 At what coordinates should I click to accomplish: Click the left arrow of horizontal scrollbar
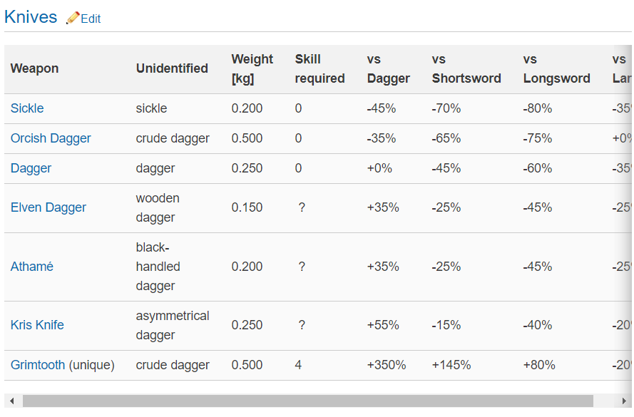pyautogui.click(x=11, y=401)
